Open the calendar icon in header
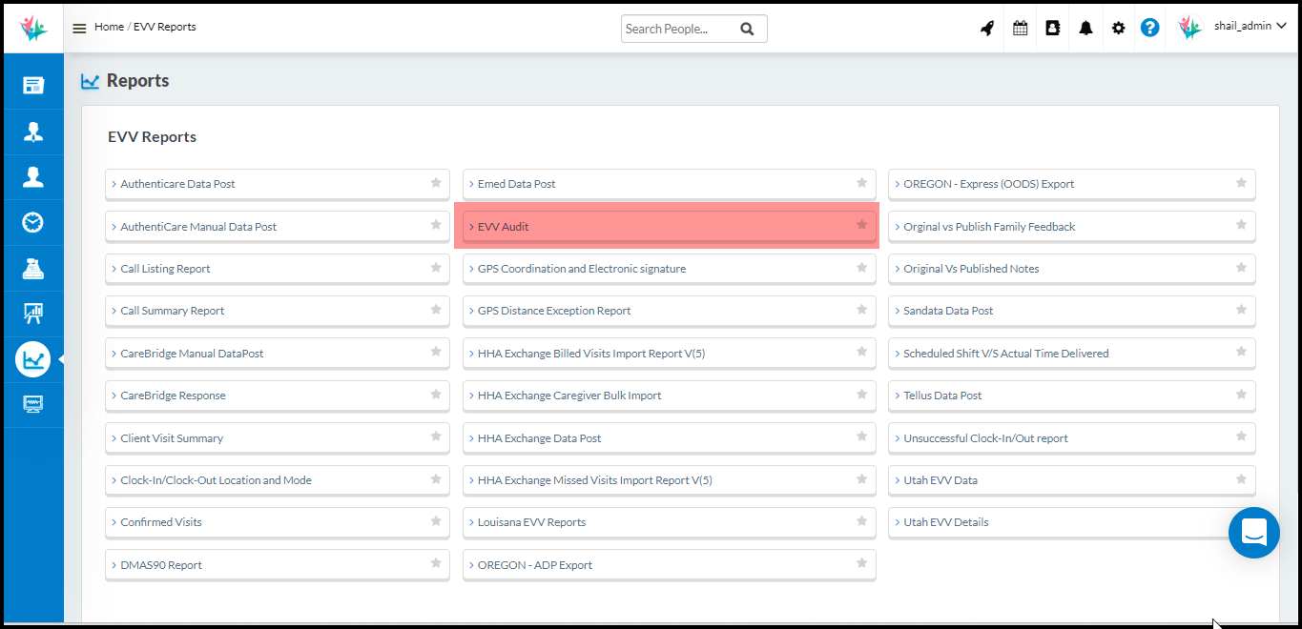Viewport: 1302px width, 629px height. [1021, 29]
